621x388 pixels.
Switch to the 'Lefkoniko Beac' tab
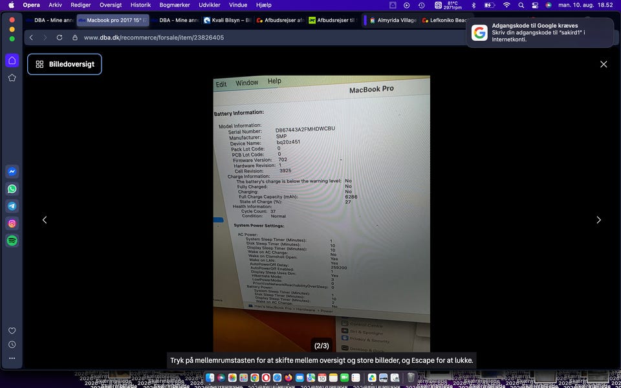point(446,20)
